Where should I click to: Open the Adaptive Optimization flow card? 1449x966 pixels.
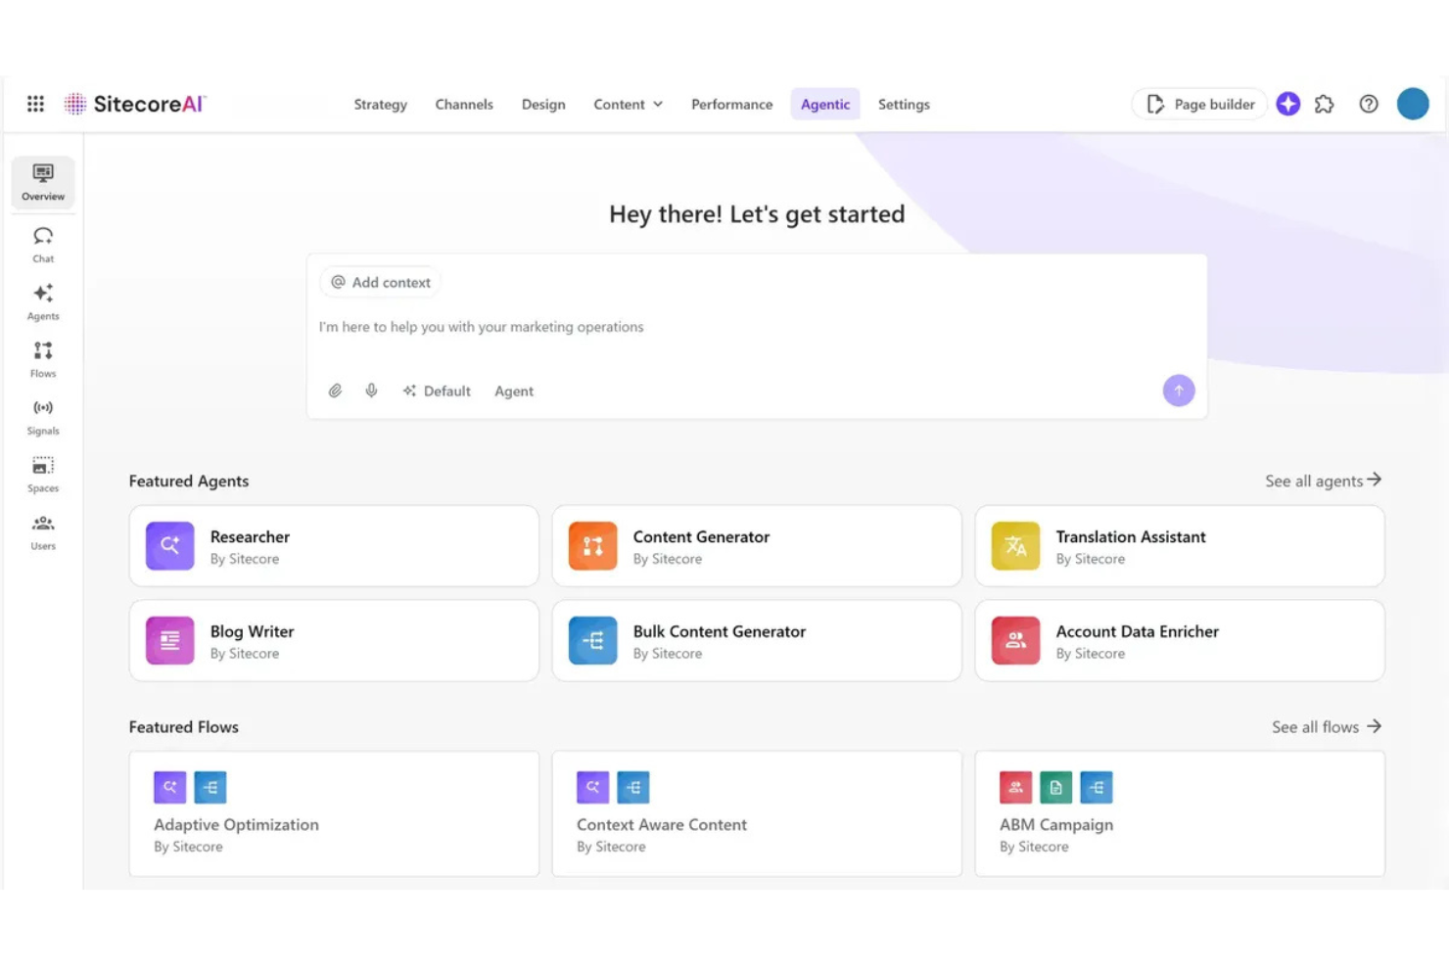coord(334,814)
